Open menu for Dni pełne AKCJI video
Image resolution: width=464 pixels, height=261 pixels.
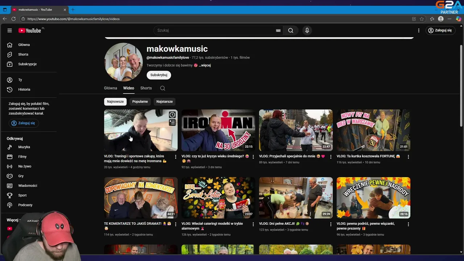(x=331, y=224)
